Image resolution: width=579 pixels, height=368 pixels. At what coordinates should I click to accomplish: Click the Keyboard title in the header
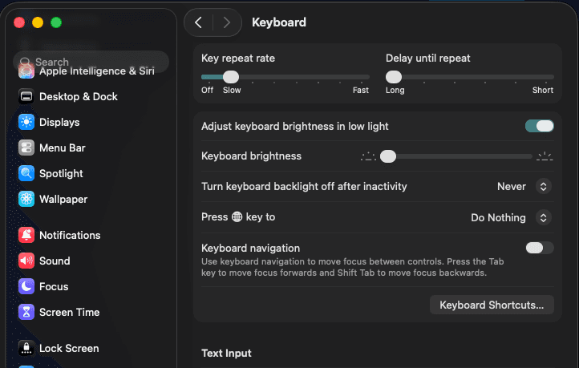(x=279, y=22)
